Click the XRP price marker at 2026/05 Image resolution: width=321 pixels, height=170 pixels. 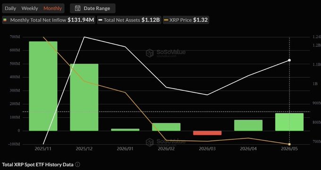tap(289, 144)
